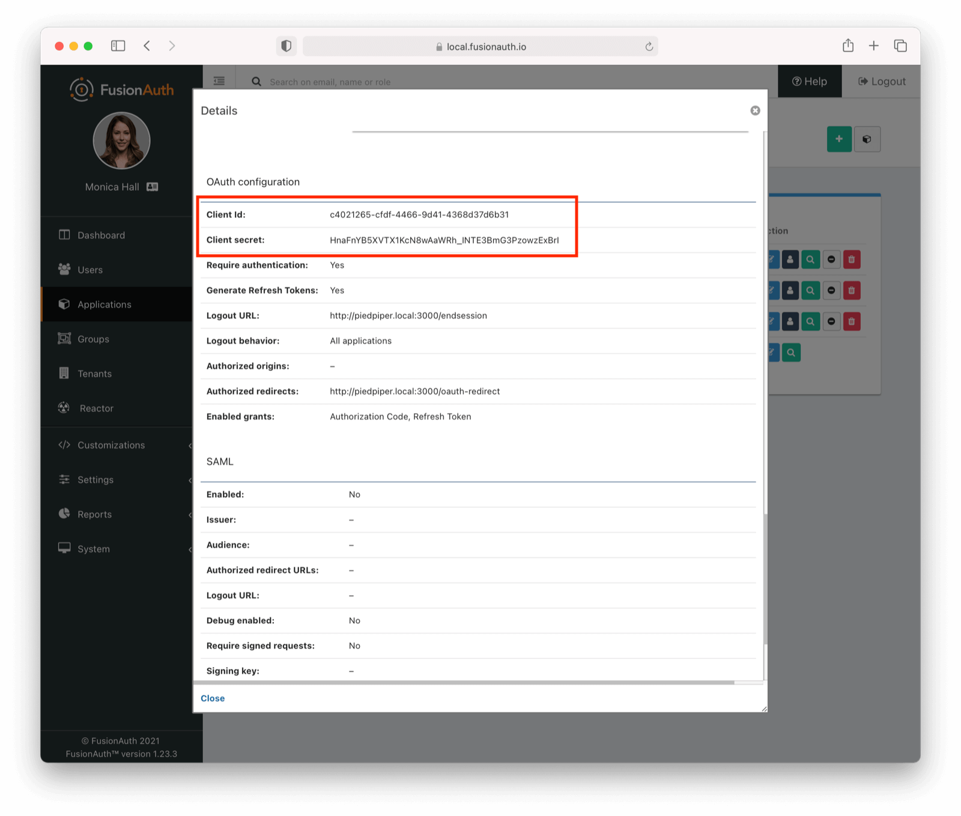Expand the Reports submenu chevron

[x=190, y=515]
